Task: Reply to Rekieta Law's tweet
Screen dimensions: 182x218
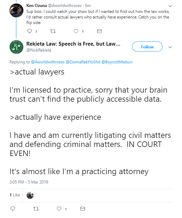Action: (13, 209)
